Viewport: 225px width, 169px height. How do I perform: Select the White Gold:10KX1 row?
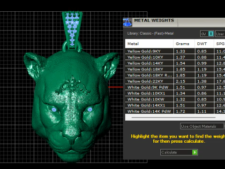coord(175,93)
